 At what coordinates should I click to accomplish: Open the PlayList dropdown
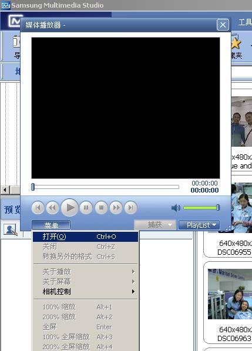[199, 225]
